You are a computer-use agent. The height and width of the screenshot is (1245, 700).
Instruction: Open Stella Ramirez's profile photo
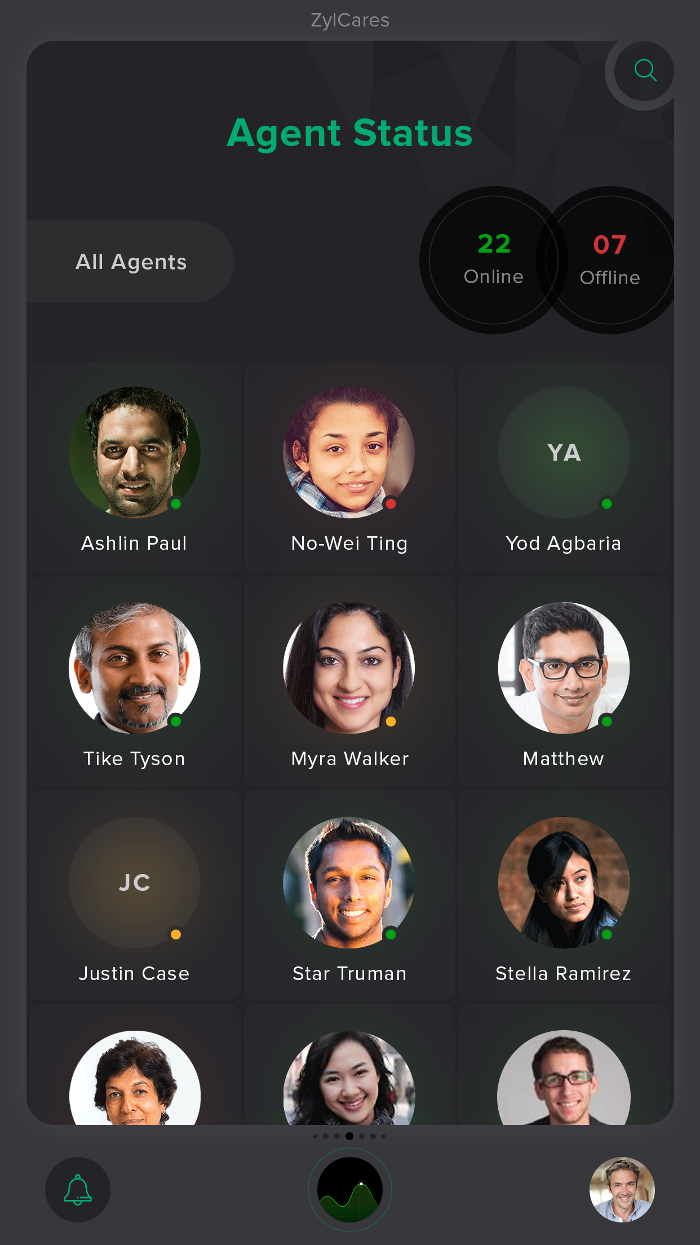pos(564,882)
